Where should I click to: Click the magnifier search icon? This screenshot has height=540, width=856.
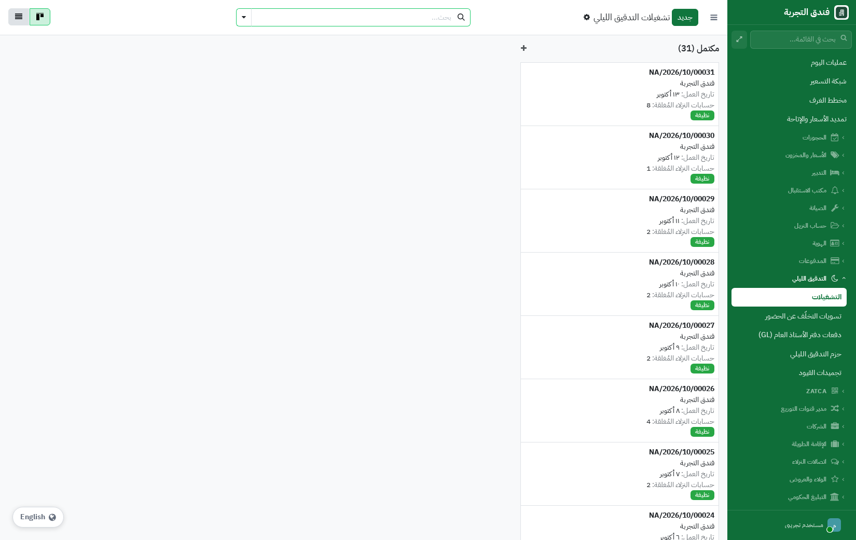click(x=461, y=17)
